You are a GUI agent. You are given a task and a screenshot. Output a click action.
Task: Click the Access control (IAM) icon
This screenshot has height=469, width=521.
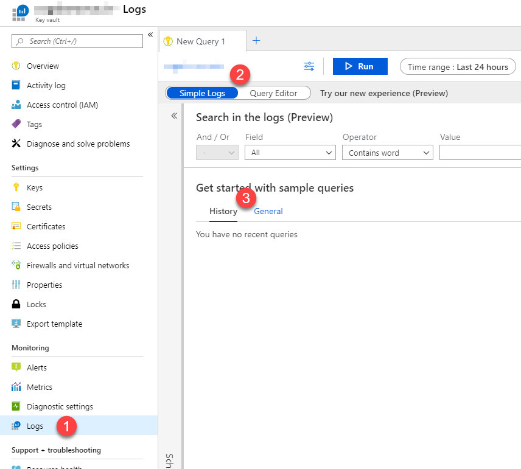tap(16, 105)
